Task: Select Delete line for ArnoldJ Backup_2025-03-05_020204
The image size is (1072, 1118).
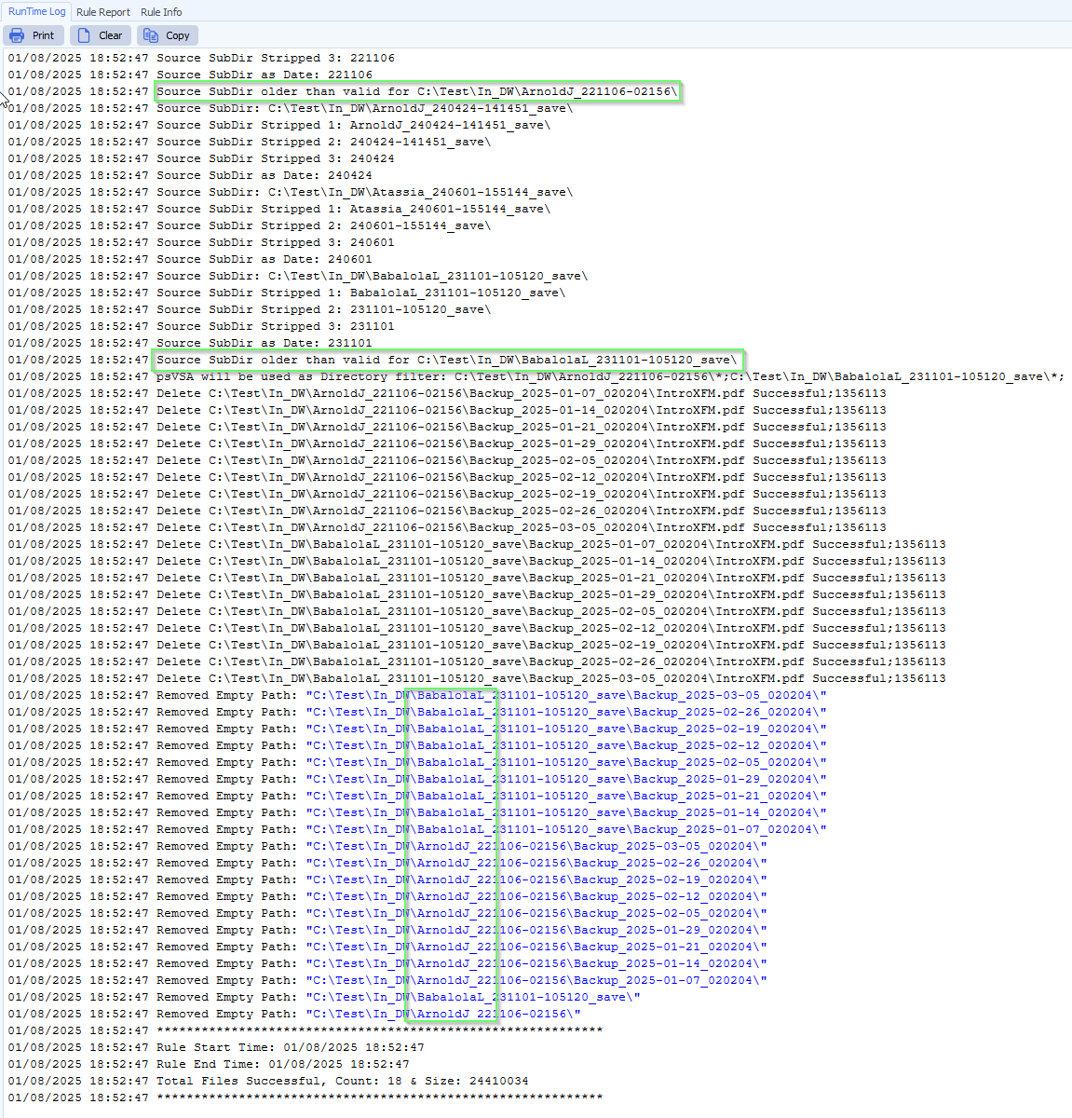Action: point(447,527)
